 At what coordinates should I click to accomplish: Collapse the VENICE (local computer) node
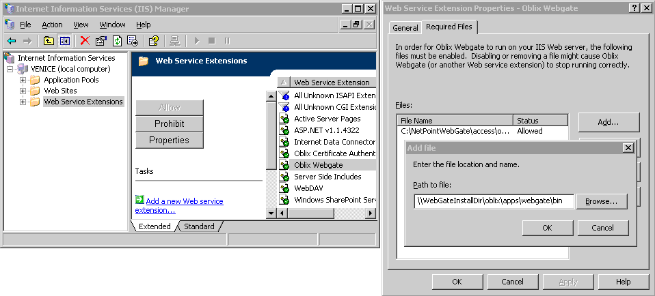(10, 69)
